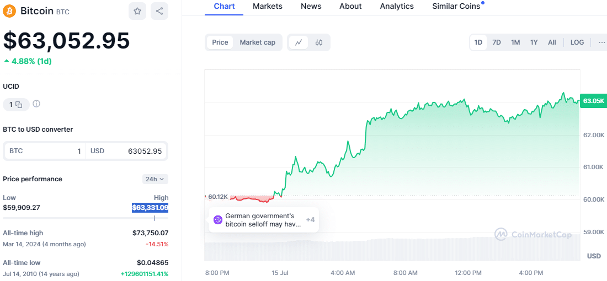607x281 pixels.
Task: Select the Price chart toggle
Action: click(x=220, y=42)
